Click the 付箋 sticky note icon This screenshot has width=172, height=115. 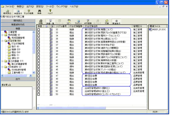point(107,22)
